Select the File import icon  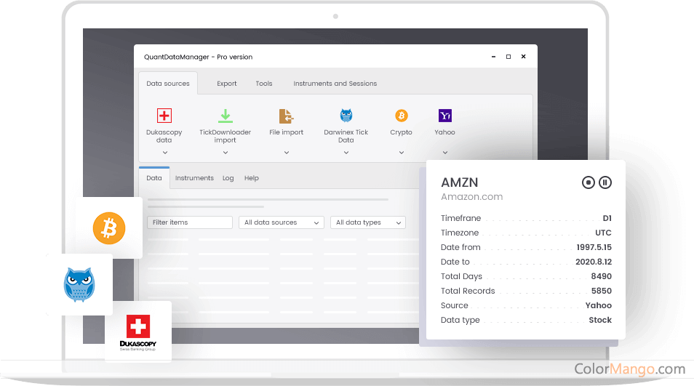coord(286,116)
